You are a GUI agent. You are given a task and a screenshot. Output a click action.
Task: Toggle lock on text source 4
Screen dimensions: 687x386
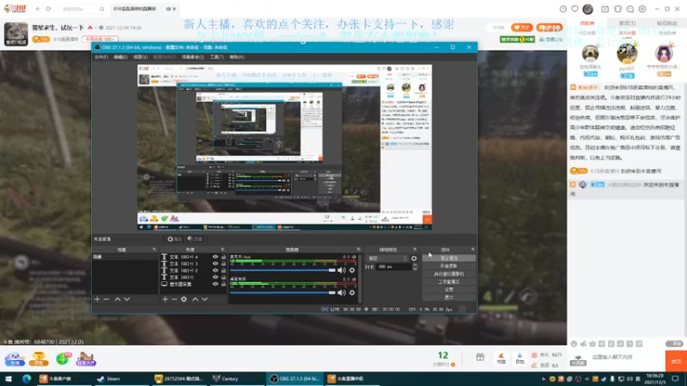pyautogui.click(x=223, y=256)
